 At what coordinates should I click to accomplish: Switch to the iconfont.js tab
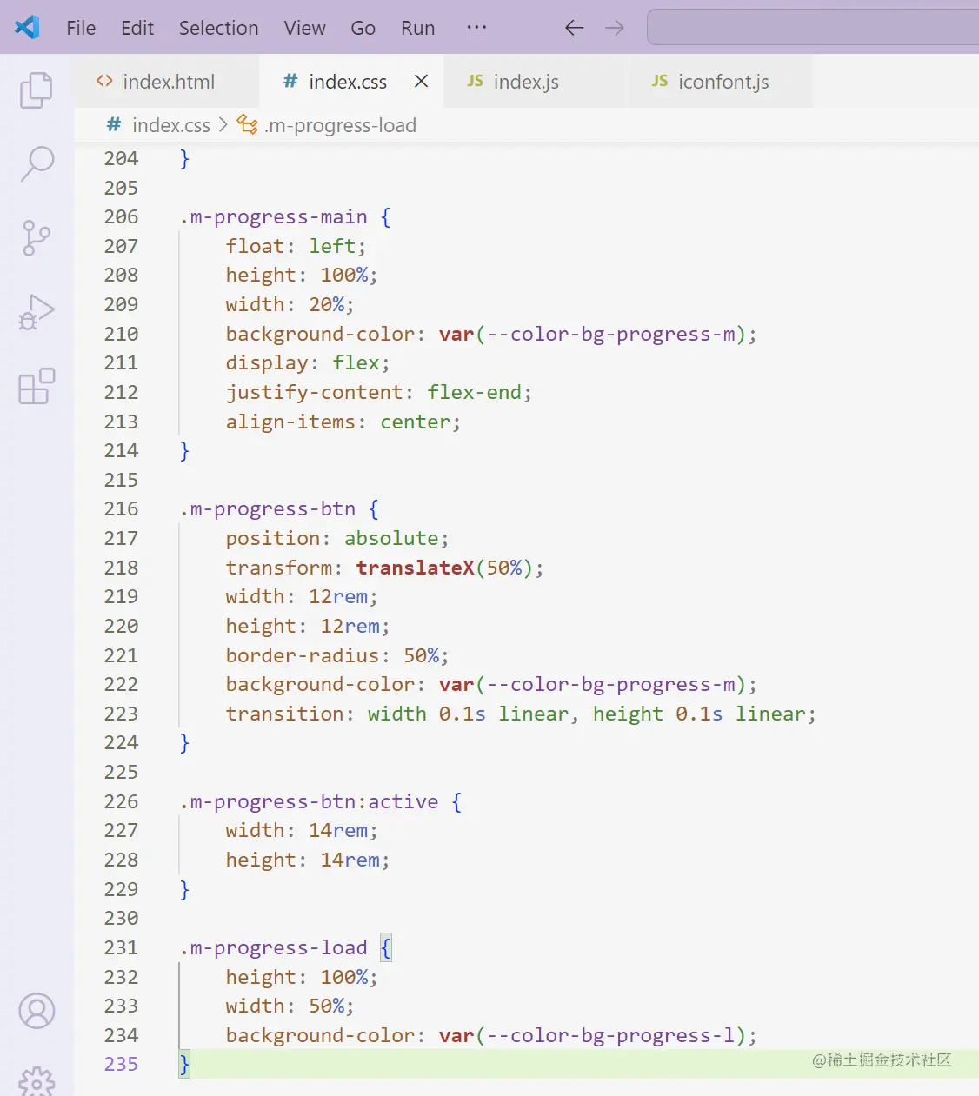tap(720, 82)
